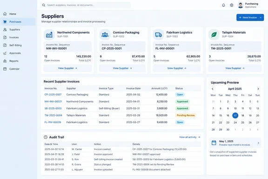Click the Home house icon in sidebar
The height and width of the screenshot is (179, 268).
click(5, 14)
